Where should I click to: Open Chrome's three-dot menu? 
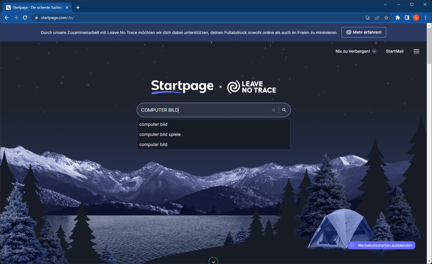426,18
